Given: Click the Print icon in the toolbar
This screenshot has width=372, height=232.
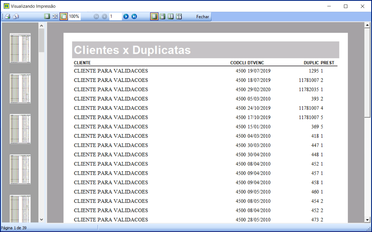Looking at the screenshot, I should click(x=7, y=17).
